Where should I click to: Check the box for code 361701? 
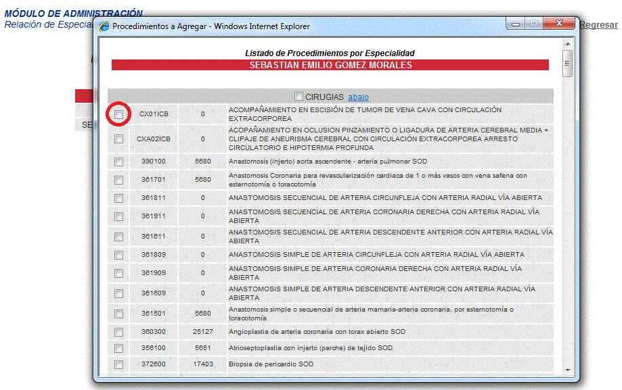click(119, 180)
